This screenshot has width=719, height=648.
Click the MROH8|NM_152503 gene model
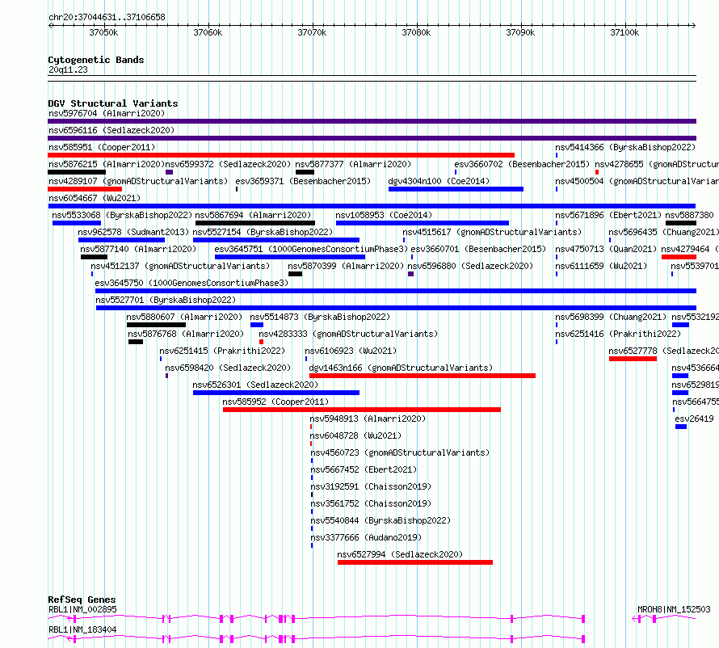(x=664, y=619)
